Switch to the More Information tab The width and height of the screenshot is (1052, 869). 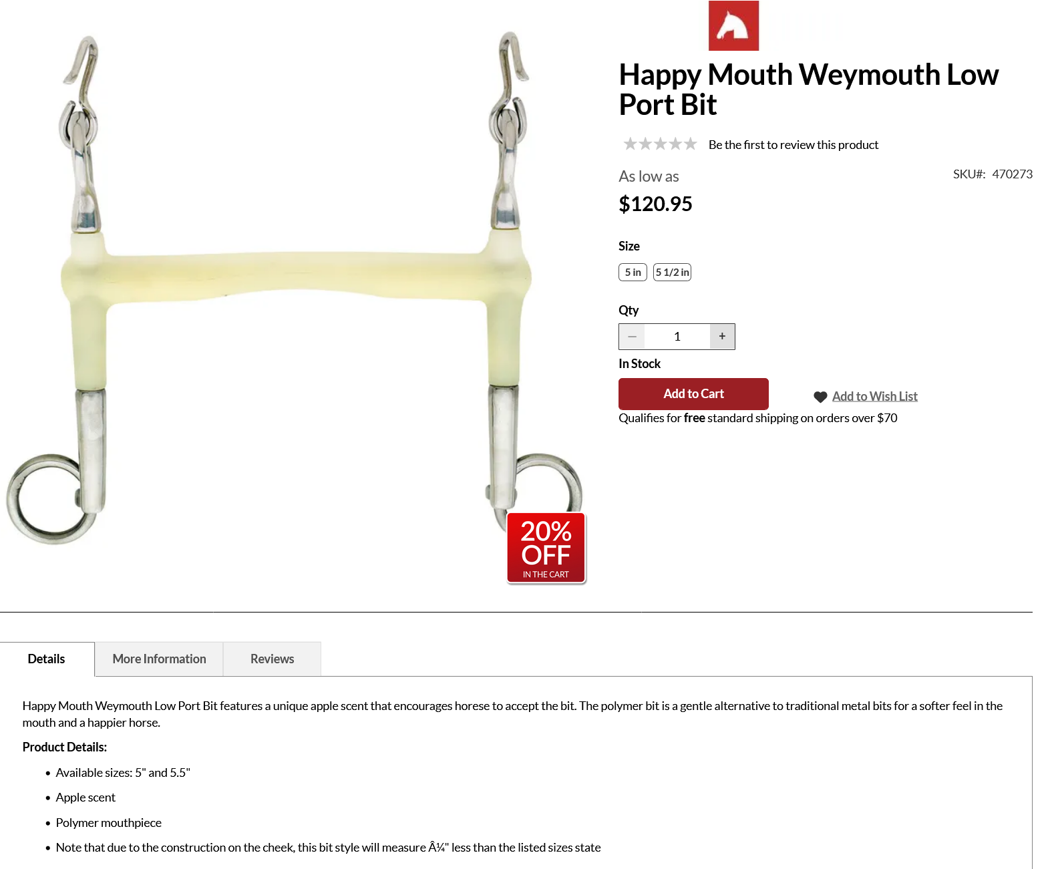tap(159, 659)
